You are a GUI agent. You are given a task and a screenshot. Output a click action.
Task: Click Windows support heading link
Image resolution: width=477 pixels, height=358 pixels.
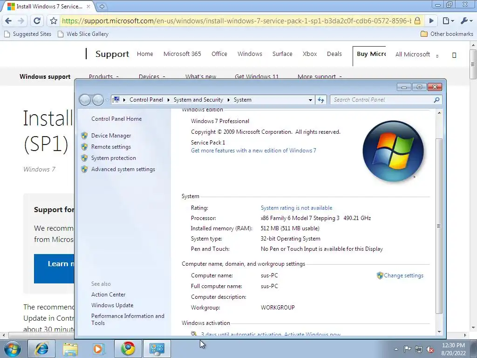point(45,76)
